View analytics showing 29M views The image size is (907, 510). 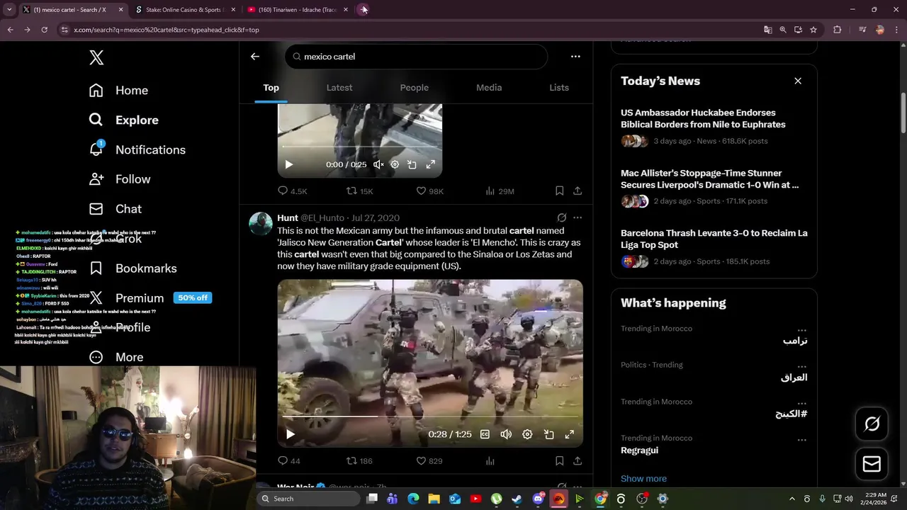[x=500, y=191]
